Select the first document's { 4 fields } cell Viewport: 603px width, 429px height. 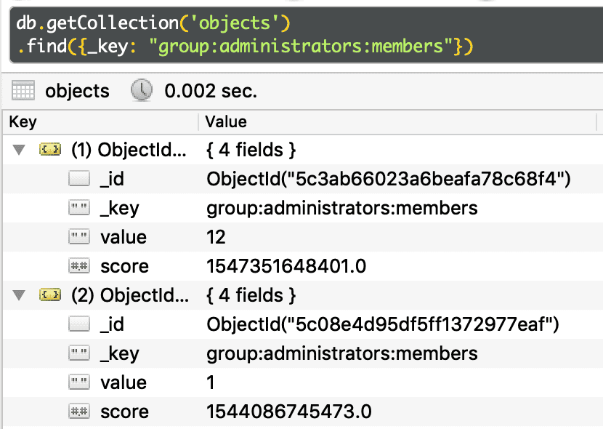point(251,151)
